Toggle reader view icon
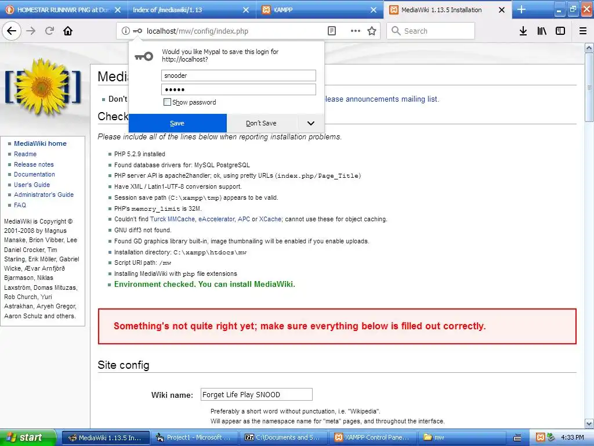The width and height of the screenshot is (594, 446). [332, 31]
